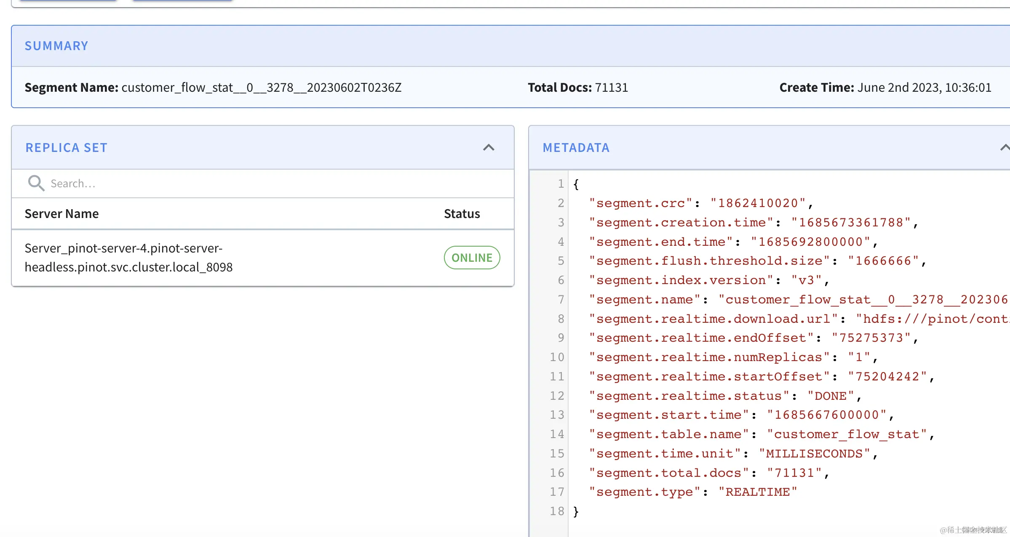The image size is (1010, 537).
Task: Sort by Server Name column header
Action: pos(61,214)
